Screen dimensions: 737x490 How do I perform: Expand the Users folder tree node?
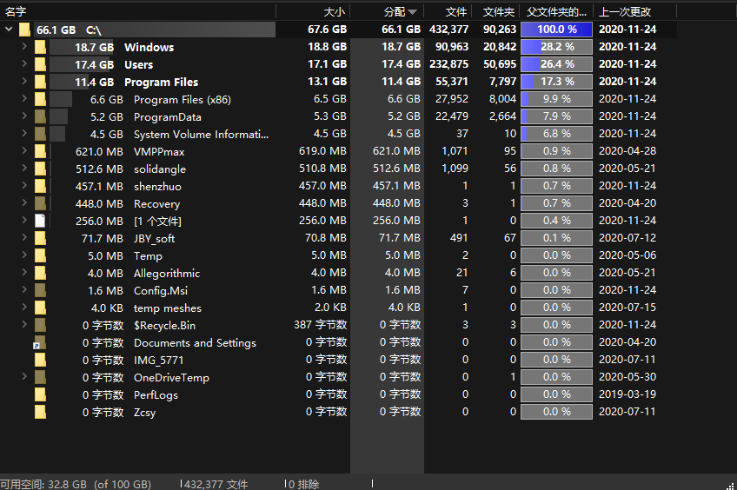(x=24, y=64)
